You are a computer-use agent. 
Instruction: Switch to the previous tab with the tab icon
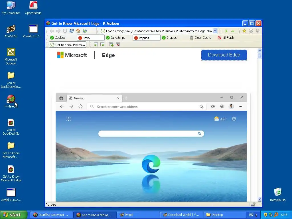96,44
